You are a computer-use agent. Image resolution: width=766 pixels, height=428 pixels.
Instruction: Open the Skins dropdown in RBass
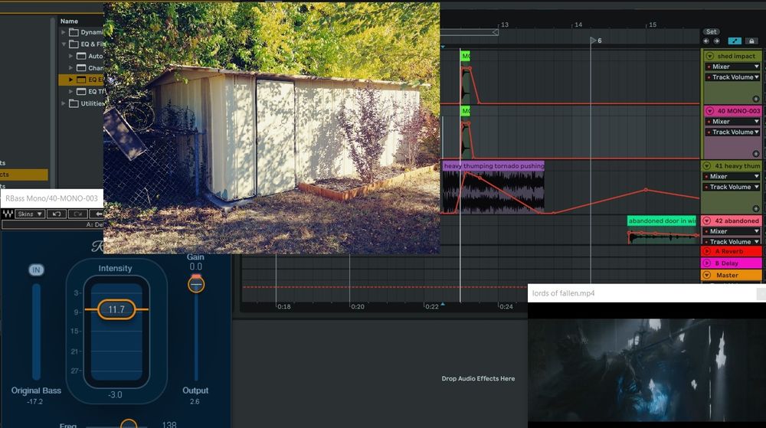pos(30,214)
